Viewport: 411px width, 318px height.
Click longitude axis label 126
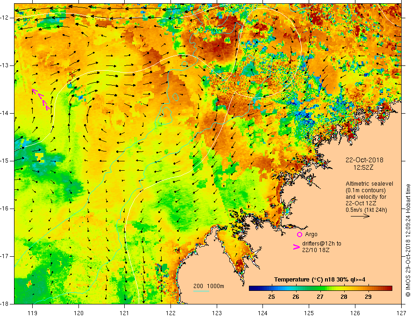click(355, 313)
